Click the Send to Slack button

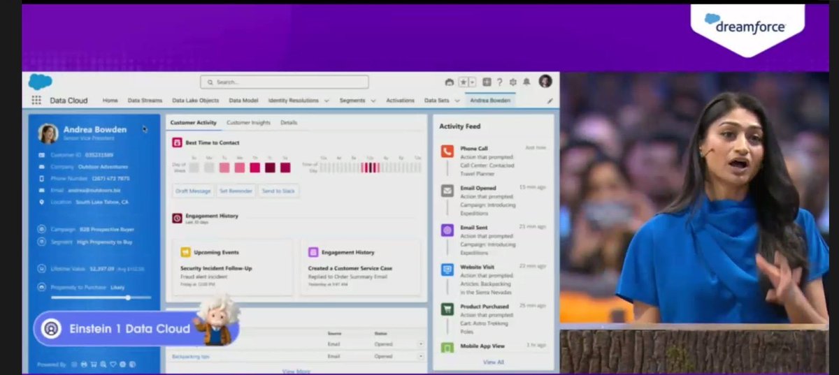tap(279, 191)
